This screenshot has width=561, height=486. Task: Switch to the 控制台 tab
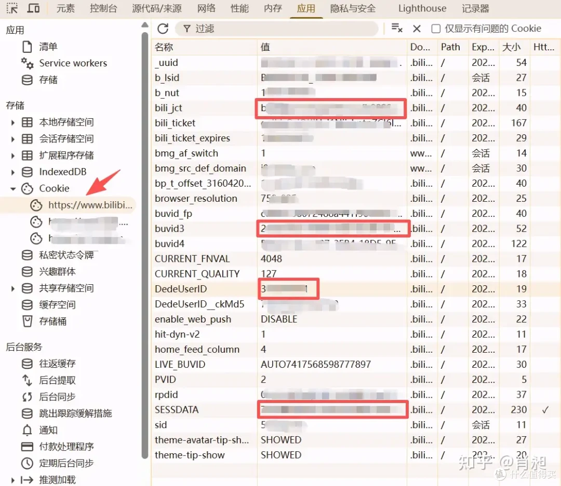103,8
